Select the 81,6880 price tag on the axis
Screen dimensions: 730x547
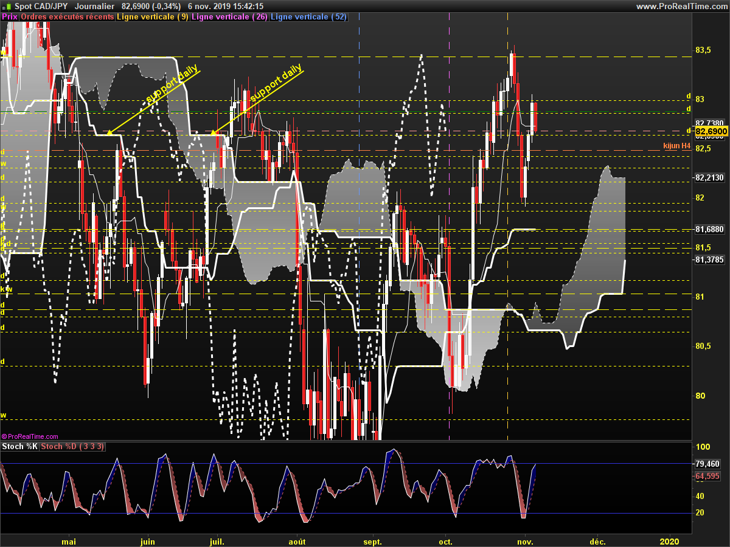coord(709,229)
